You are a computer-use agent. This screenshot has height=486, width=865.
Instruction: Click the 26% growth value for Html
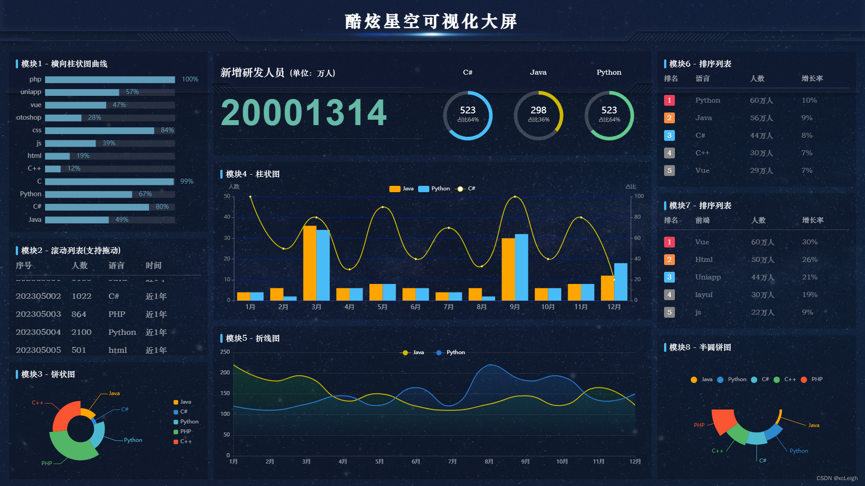[x=810, y=260]
